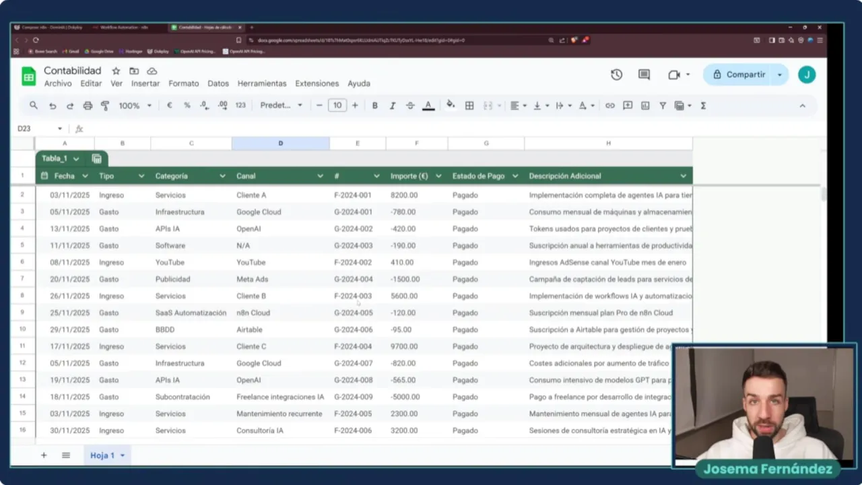
Task: Insert a comment from toolbar
Action: (628, 106)
